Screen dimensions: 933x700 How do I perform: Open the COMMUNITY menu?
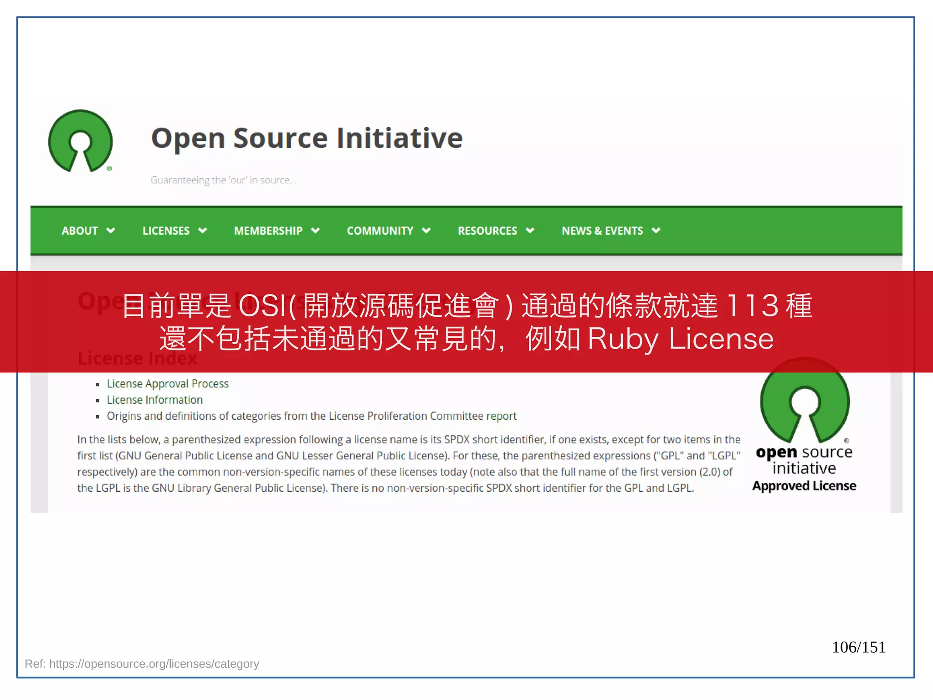[x=380, y=231]
